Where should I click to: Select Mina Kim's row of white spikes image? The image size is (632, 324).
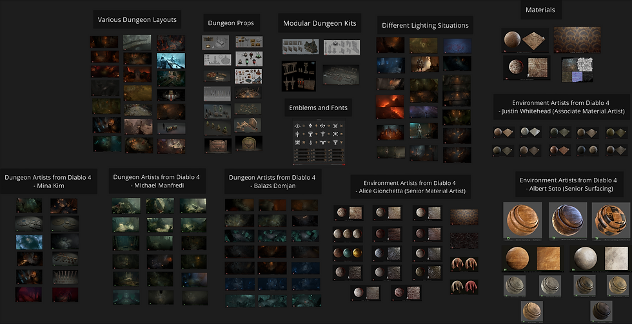click(x=65, y=277)
